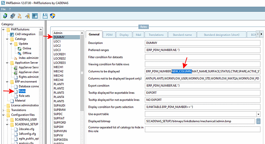Click the 2dscales.cfg file icon

tap(16, 129)
